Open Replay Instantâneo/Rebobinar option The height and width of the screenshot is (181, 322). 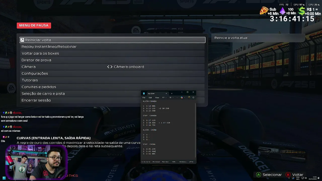pyautogui.click(x=112, y=47)
